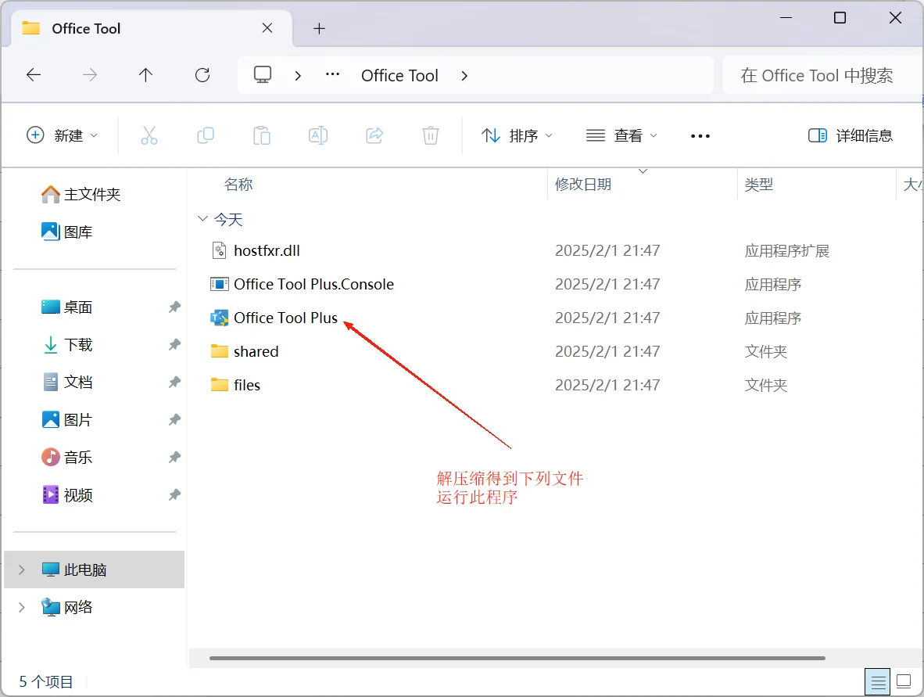Collapse the 今天 group in the file list

(202, 219)
